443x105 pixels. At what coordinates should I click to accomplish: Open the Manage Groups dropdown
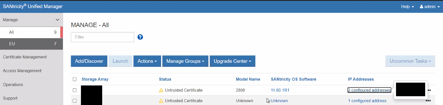[x=185, y=61]
